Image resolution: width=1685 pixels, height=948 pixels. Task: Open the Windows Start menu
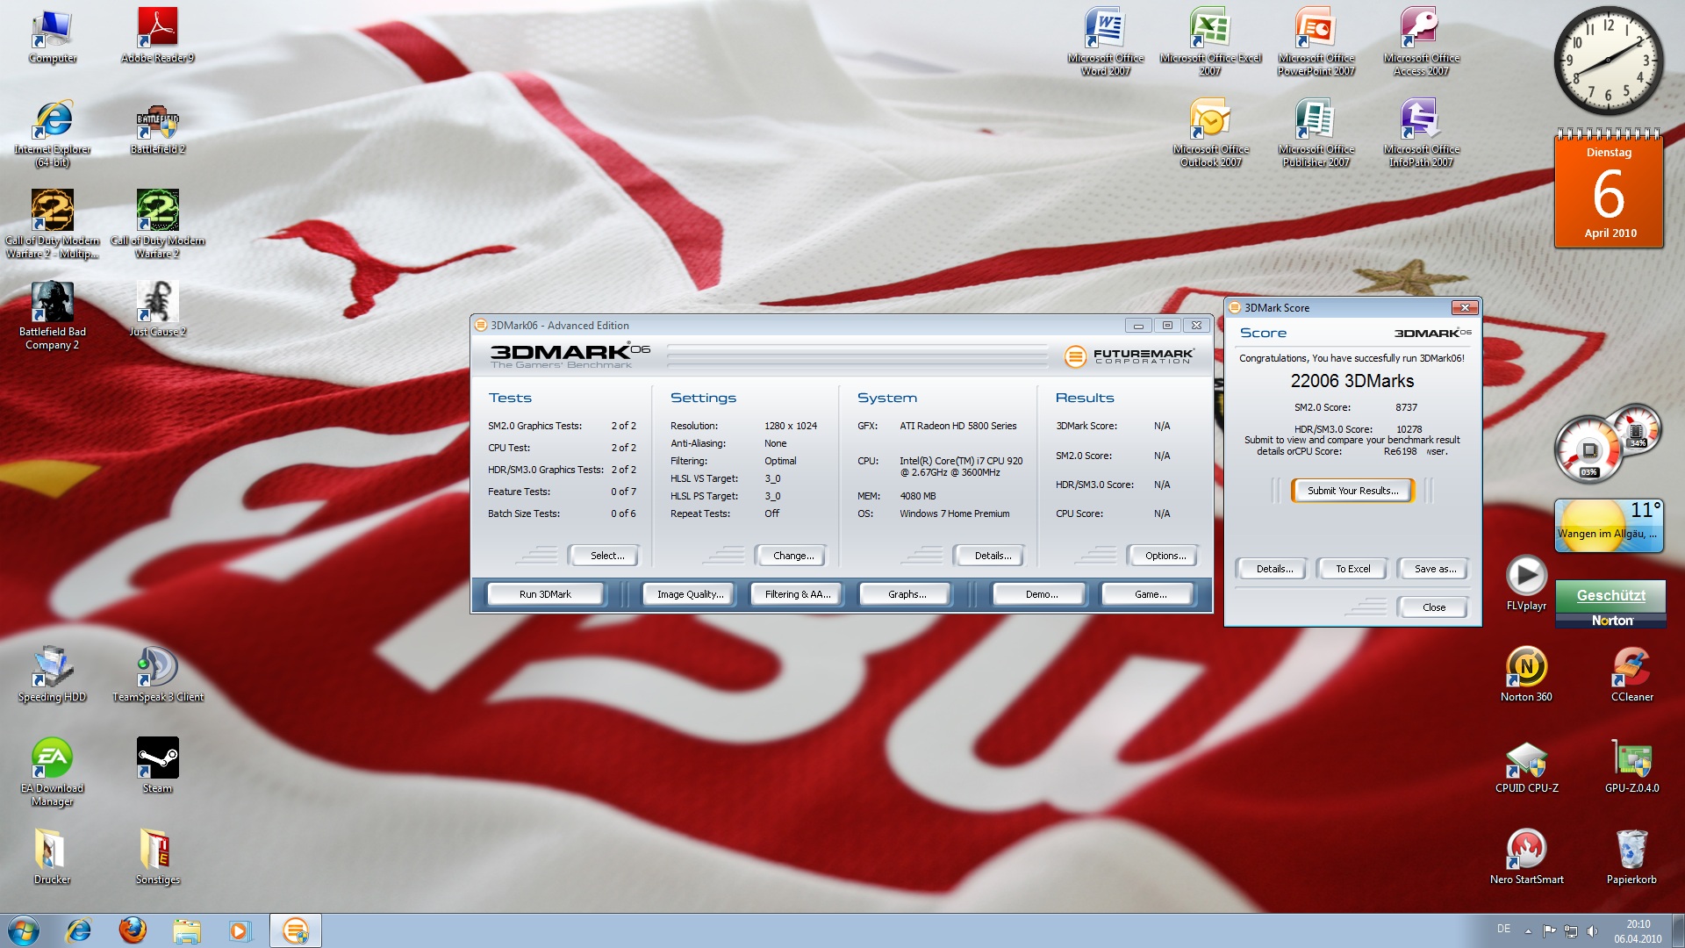(x=24, y=930)
